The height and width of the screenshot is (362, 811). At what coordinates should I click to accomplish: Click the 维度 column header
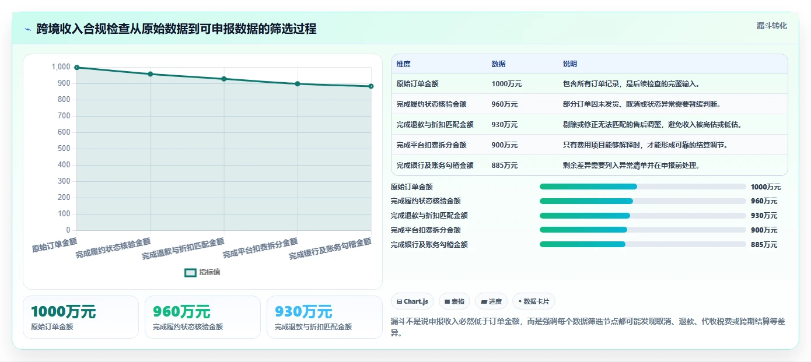pos(403,64)
